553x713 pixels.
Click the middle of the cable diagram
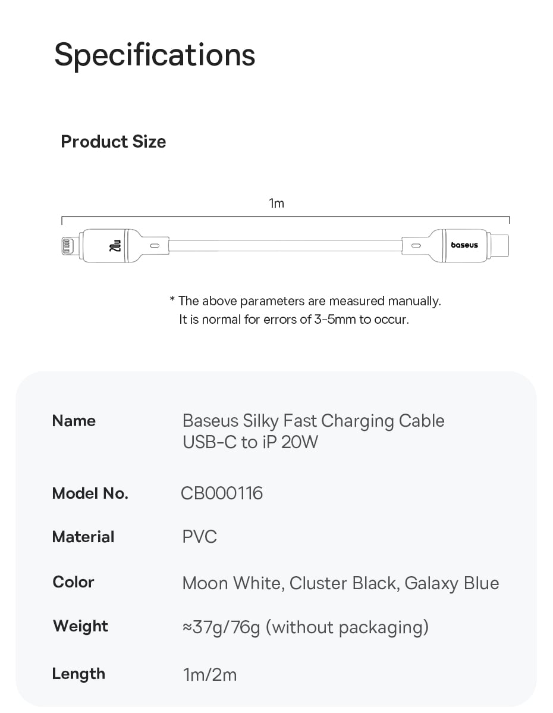(x=285, y=245)
